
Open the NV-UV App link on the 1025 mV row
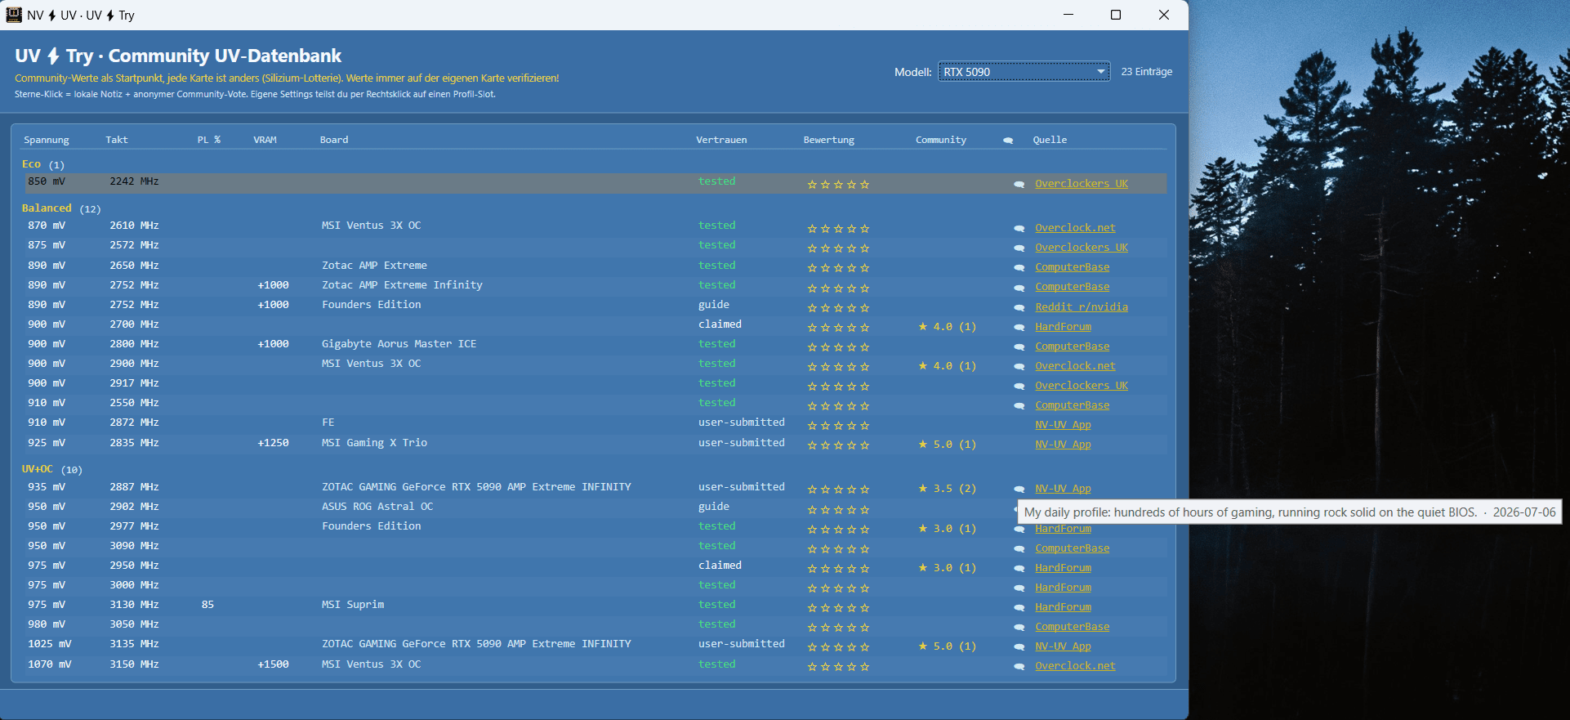point(1063,646)
